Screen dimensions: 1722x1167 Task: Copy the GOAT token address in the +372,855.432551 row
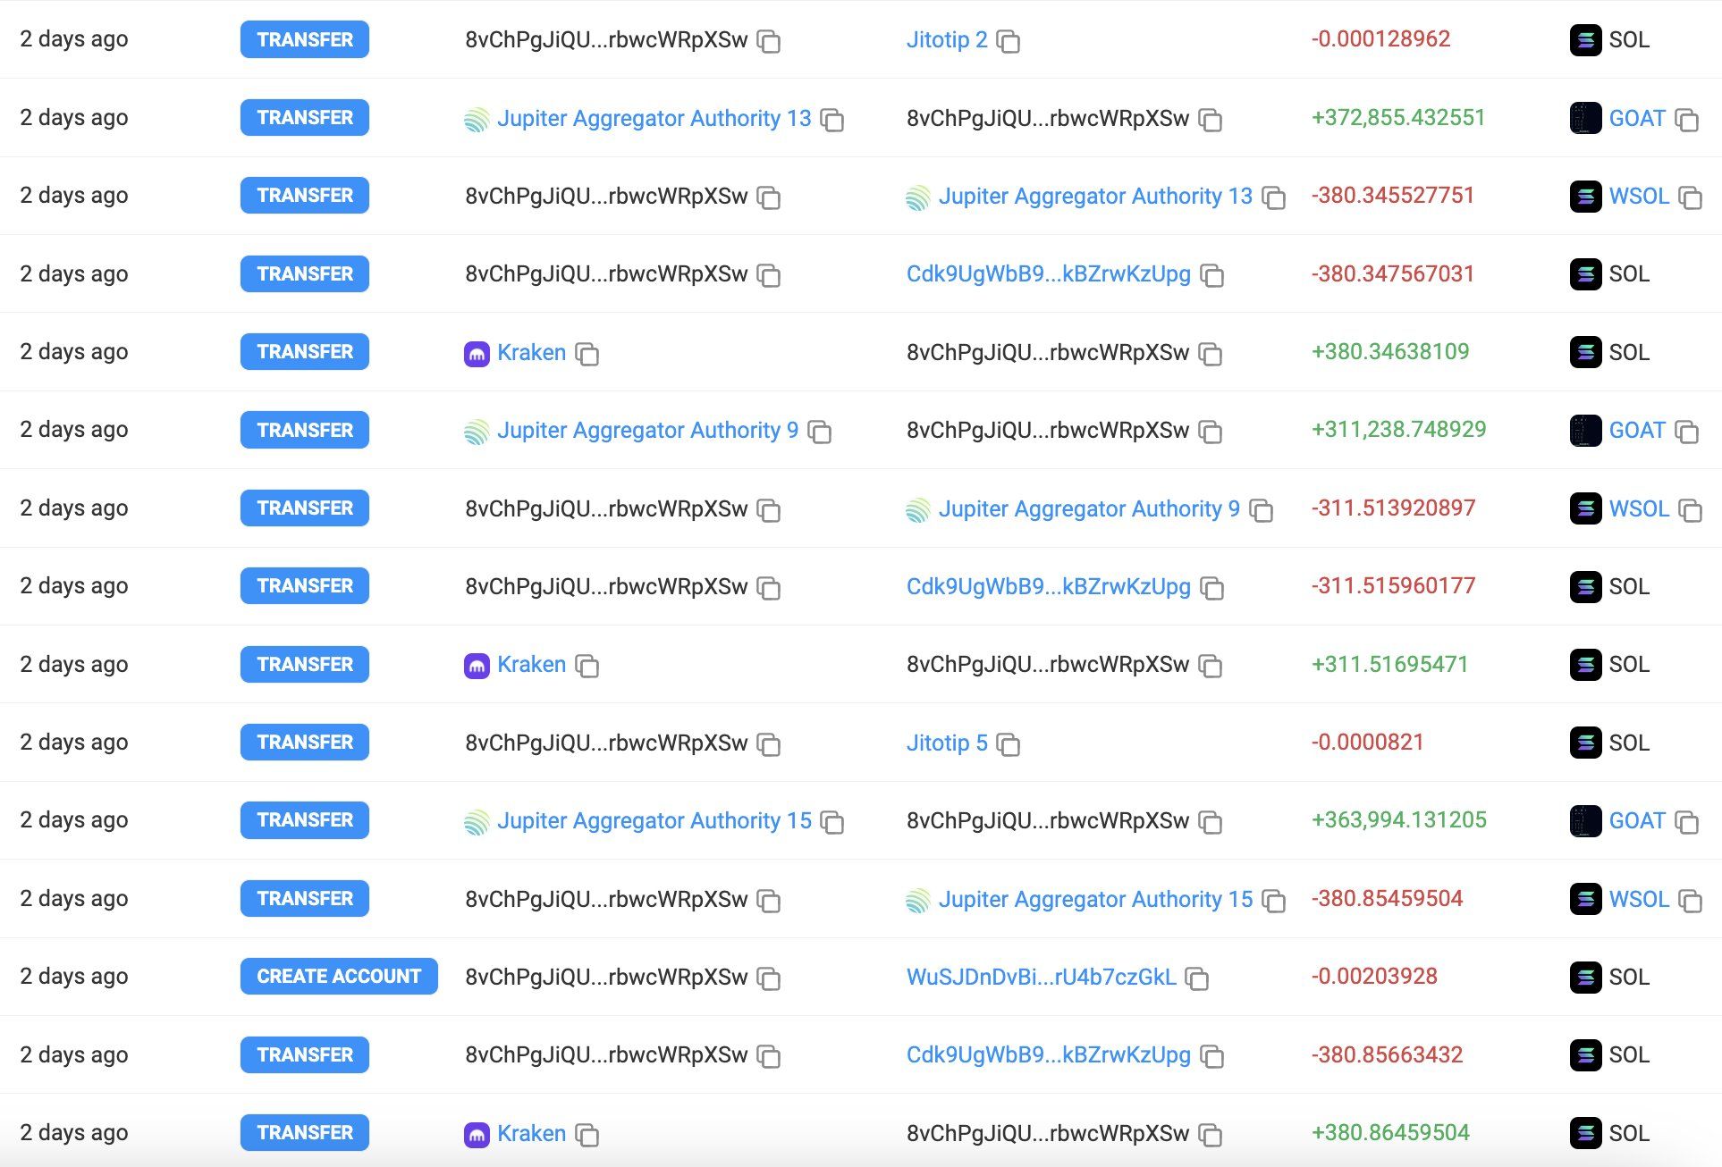point(1686,119)
